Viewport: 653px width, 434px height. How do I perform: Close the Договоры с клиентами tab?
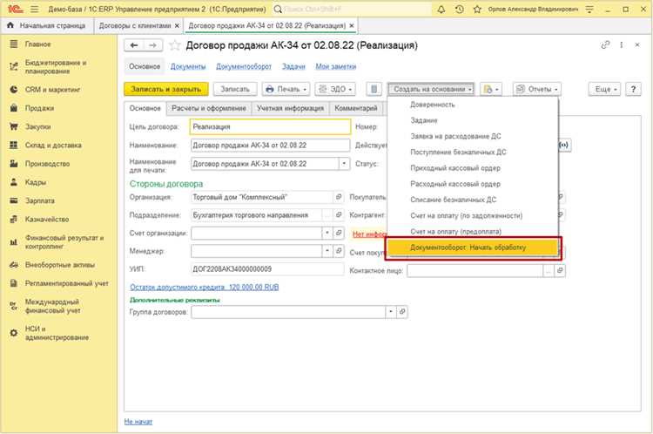pos(177,25)
